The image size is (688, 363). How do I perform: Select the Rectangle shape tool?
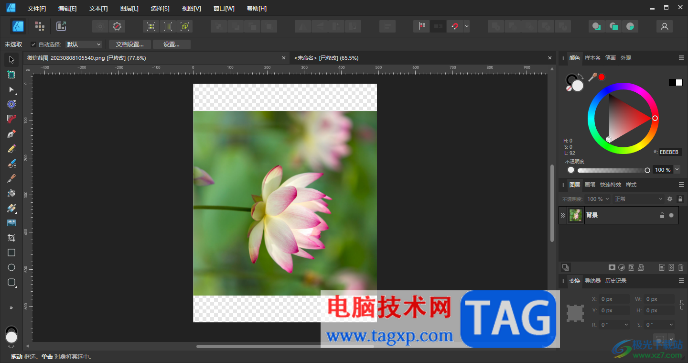click(x=11, y=253)
